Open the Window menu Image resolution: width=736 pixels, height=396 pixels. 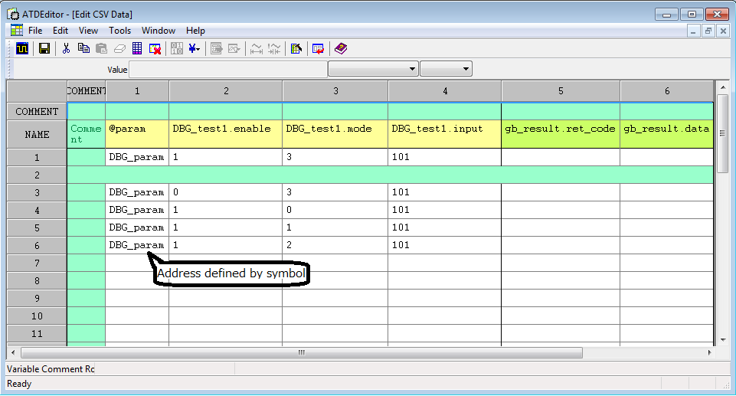point(159,31)
